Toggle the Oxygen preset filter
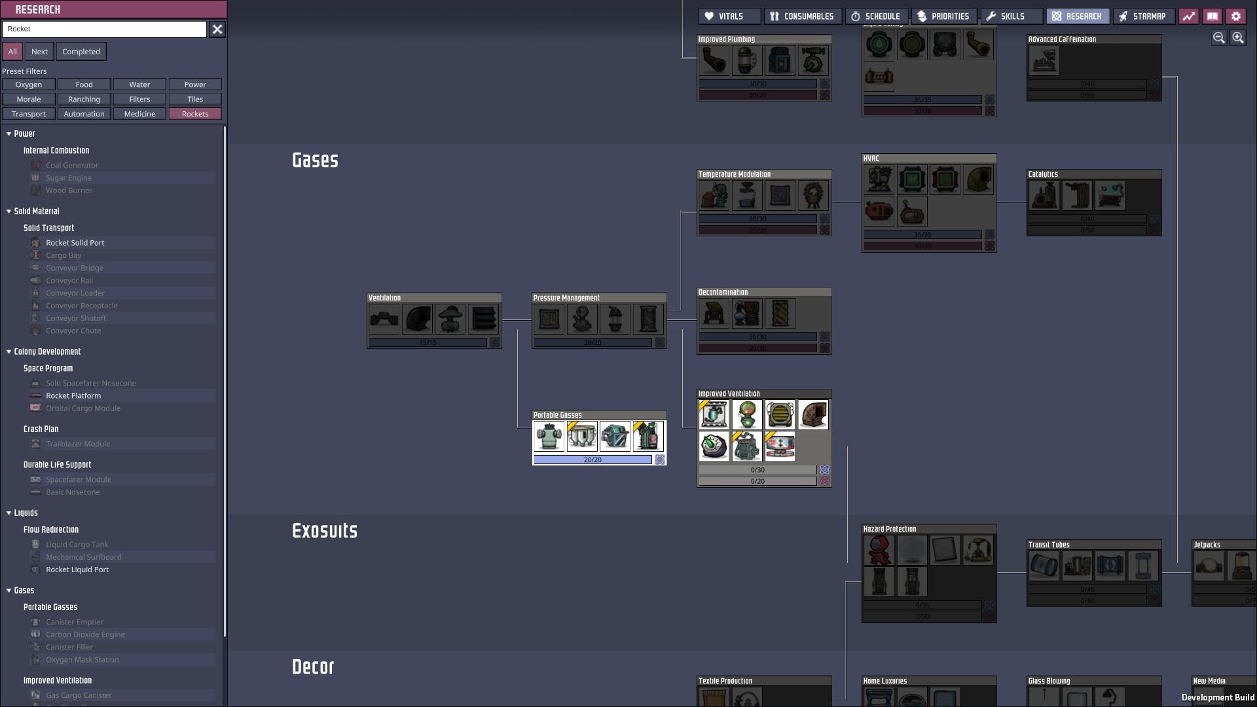This screenshot has width=1257, height=707. (x=29, y=84)
